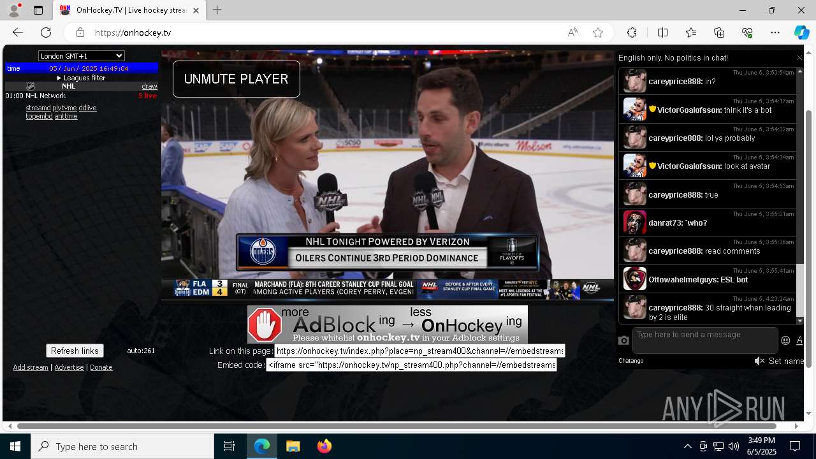Image resolution: width=816 pixels, height=459 pixels.
Task: Toggle chat sound mute icon
Action: coord(759,361)
